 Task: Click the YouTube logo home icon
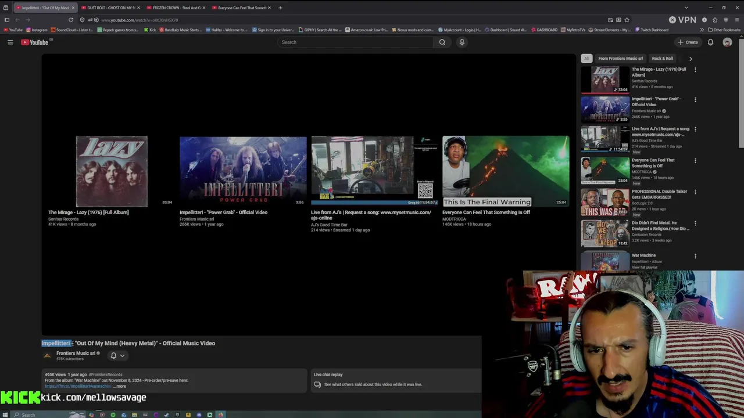(35, 42)
